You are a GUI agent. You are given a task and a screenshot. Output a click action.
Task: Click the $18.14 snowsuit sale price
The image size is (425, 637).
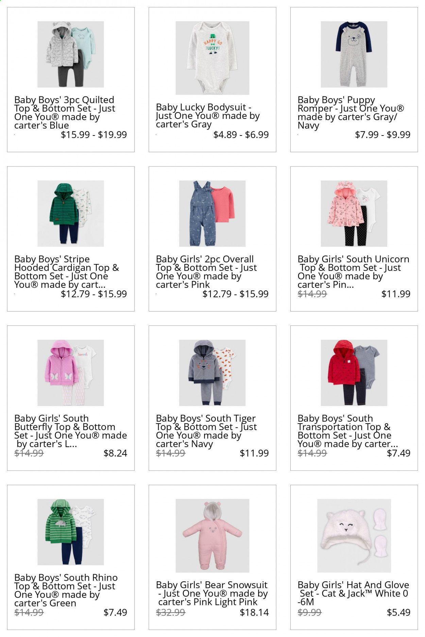(x=254, y=613)
